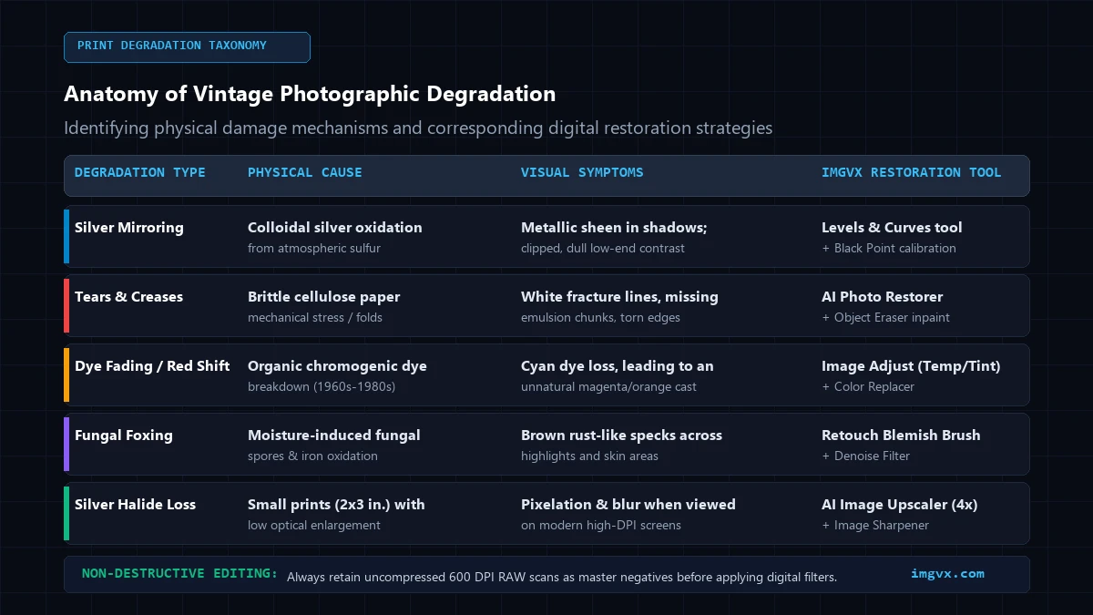1093x615 pixels.
Task: Select "Pixelation & blur when viewed" symptom text
Action: (x=628, y=505)
